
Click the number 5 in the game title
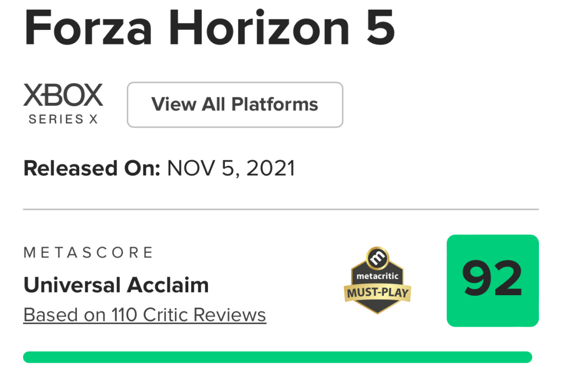pyautogui.click(x=379, y=27)
